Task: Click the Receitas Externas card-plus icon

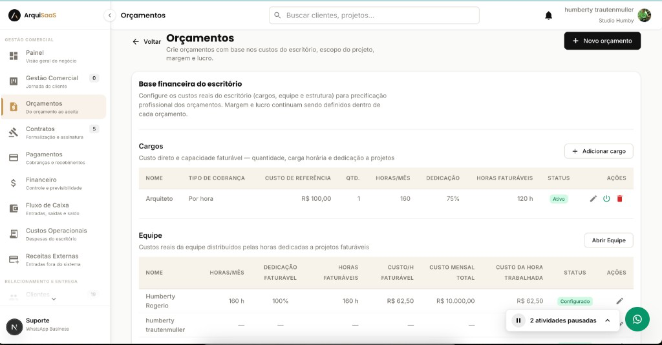Action: tap(14, 259)
